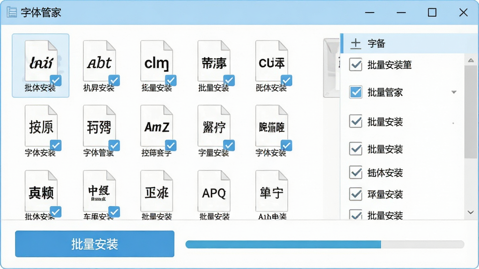
Task: Select the "纍佇" font file icon
Action: point(214,126)
